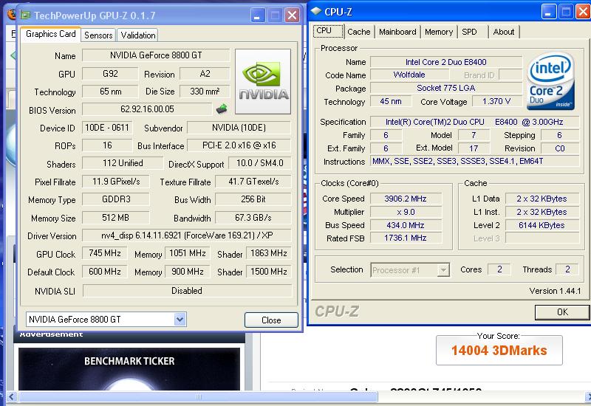Click the DirectX Support value 10.0 / SM4.0
Screen dimensions: 591x406
tap(260, 163)
